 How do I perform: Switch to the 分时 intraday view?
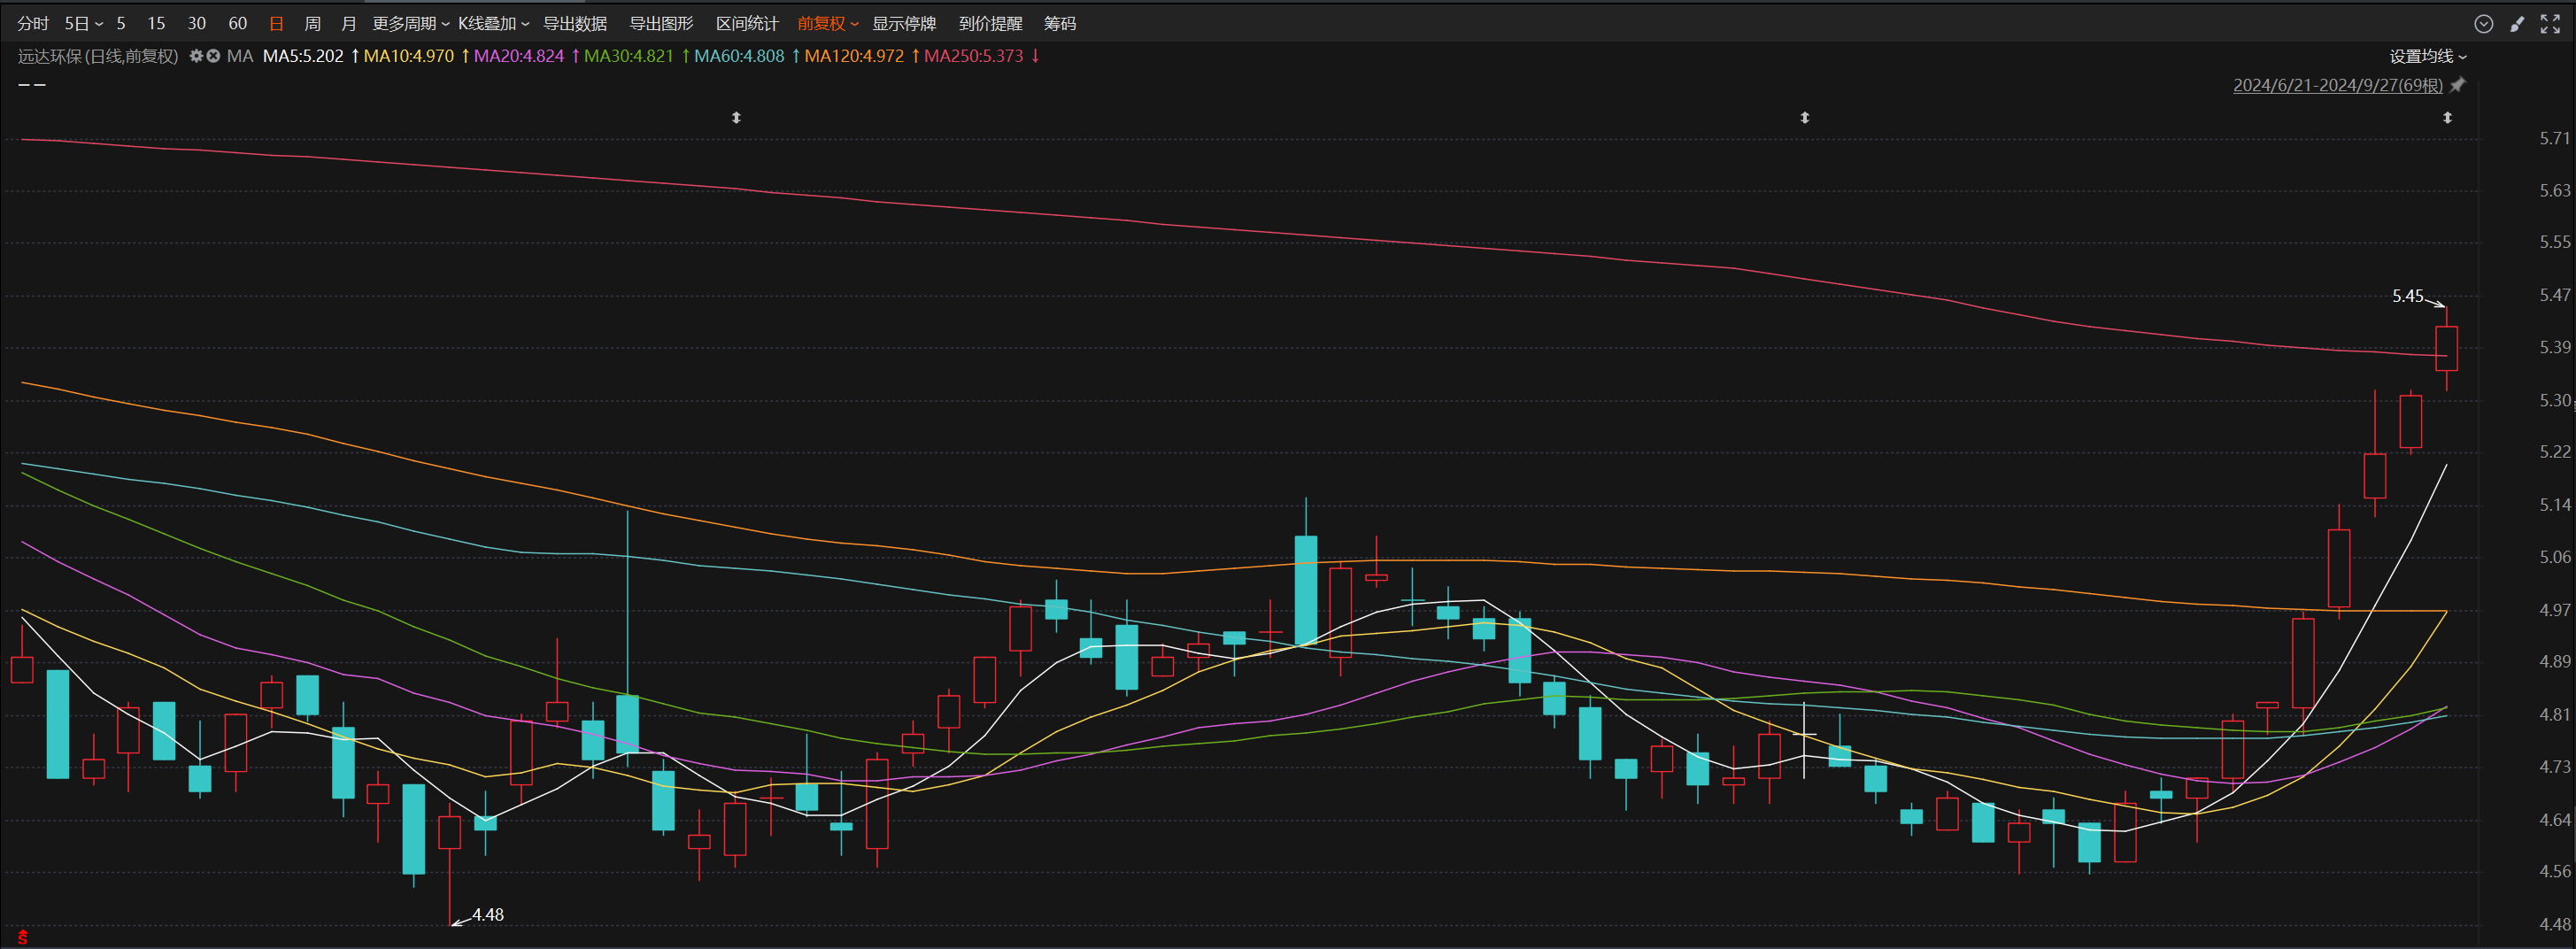pos(33,24)
